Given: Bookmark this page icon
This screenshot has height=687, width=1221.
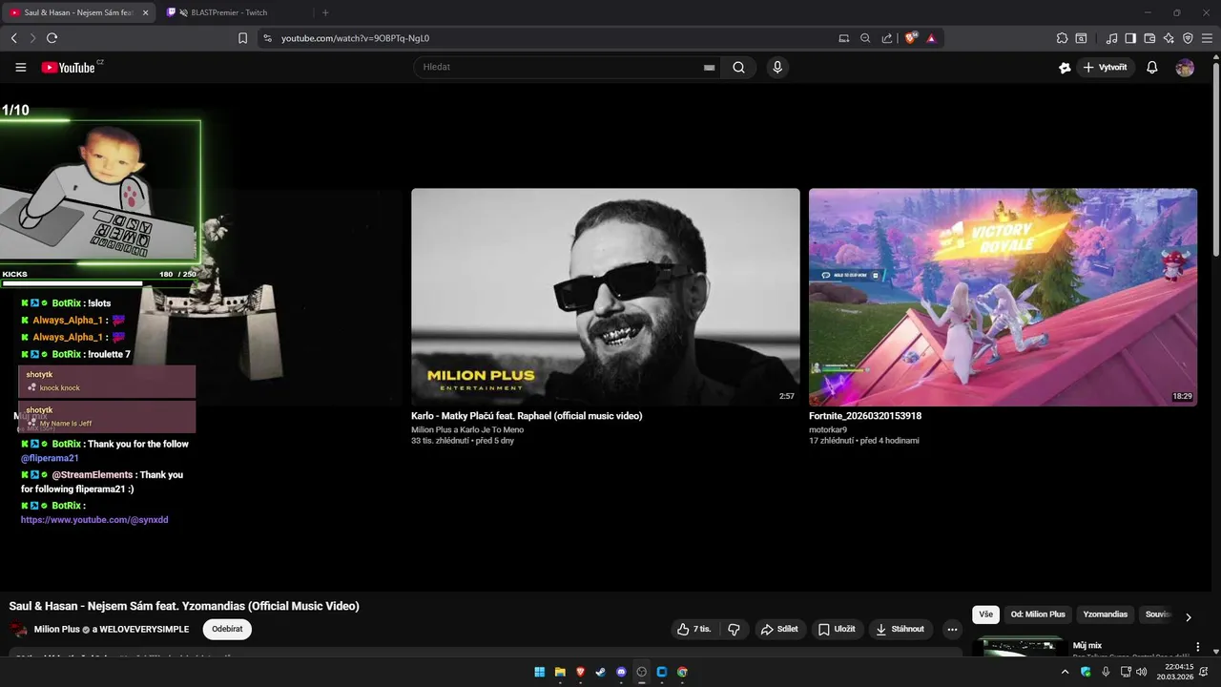Looking at the screenshot, I should 242,38.
